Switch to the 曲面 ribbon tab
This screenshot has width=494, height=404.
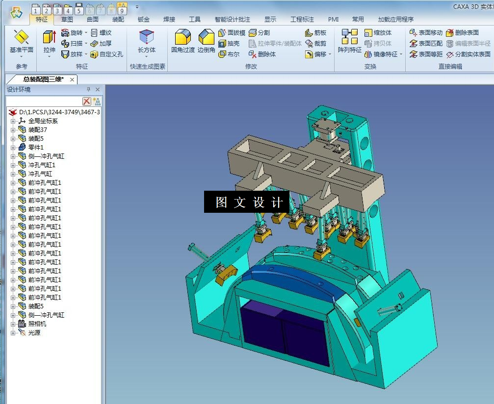point(93,20)
